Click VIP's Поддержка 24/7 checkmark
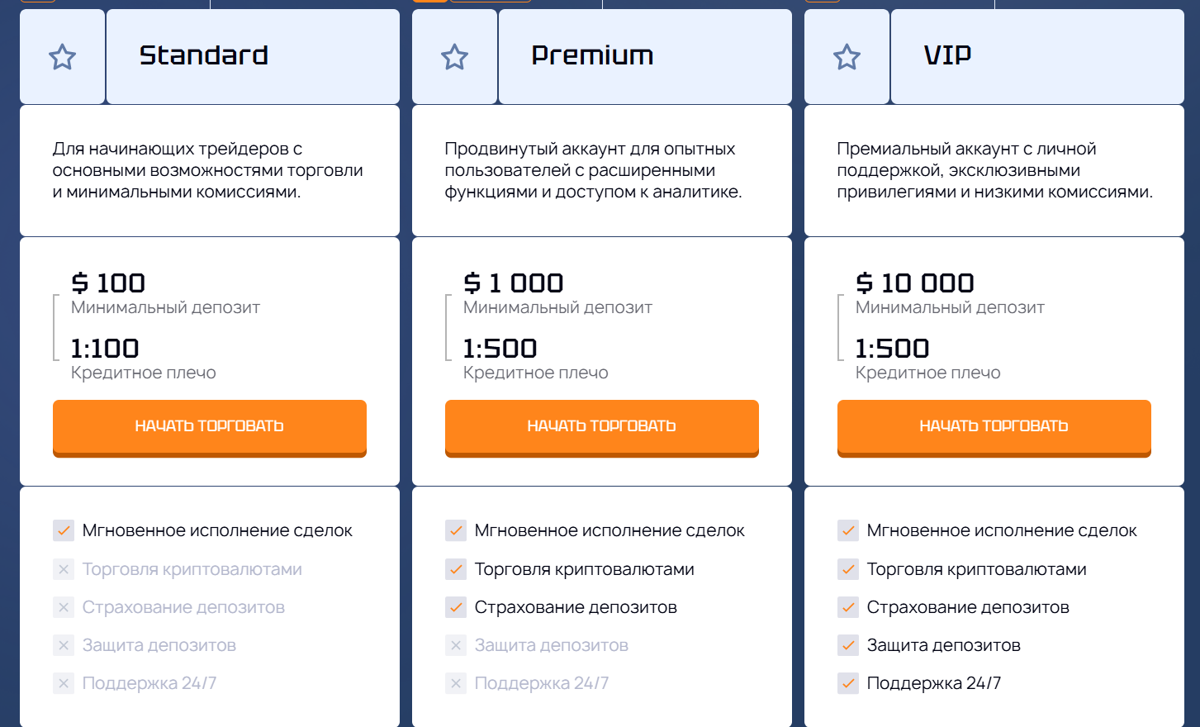This screenshot has height=727, width=1200. point(848,683)
